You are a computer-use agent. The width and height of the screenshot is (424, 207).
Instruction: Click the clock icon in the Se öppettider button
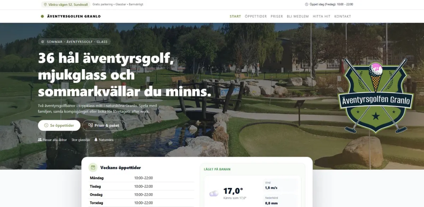46,125
